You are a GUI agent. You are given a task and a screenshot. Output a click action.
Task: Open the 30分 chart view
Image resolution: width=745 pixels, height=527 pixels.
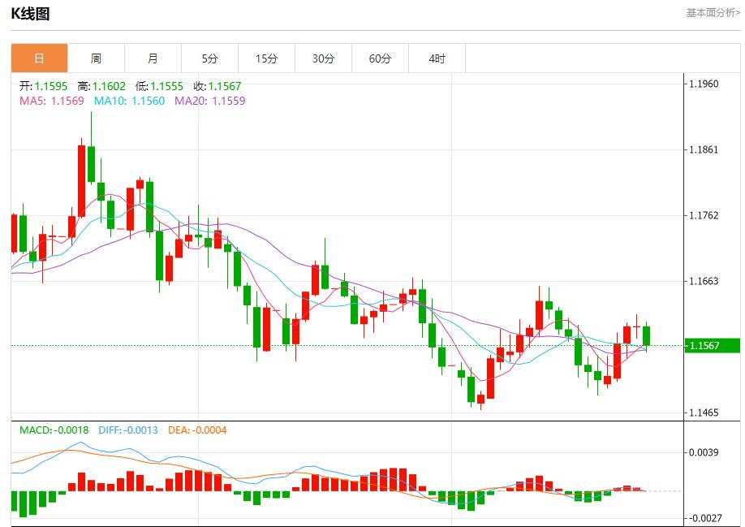tap(321, 58)
